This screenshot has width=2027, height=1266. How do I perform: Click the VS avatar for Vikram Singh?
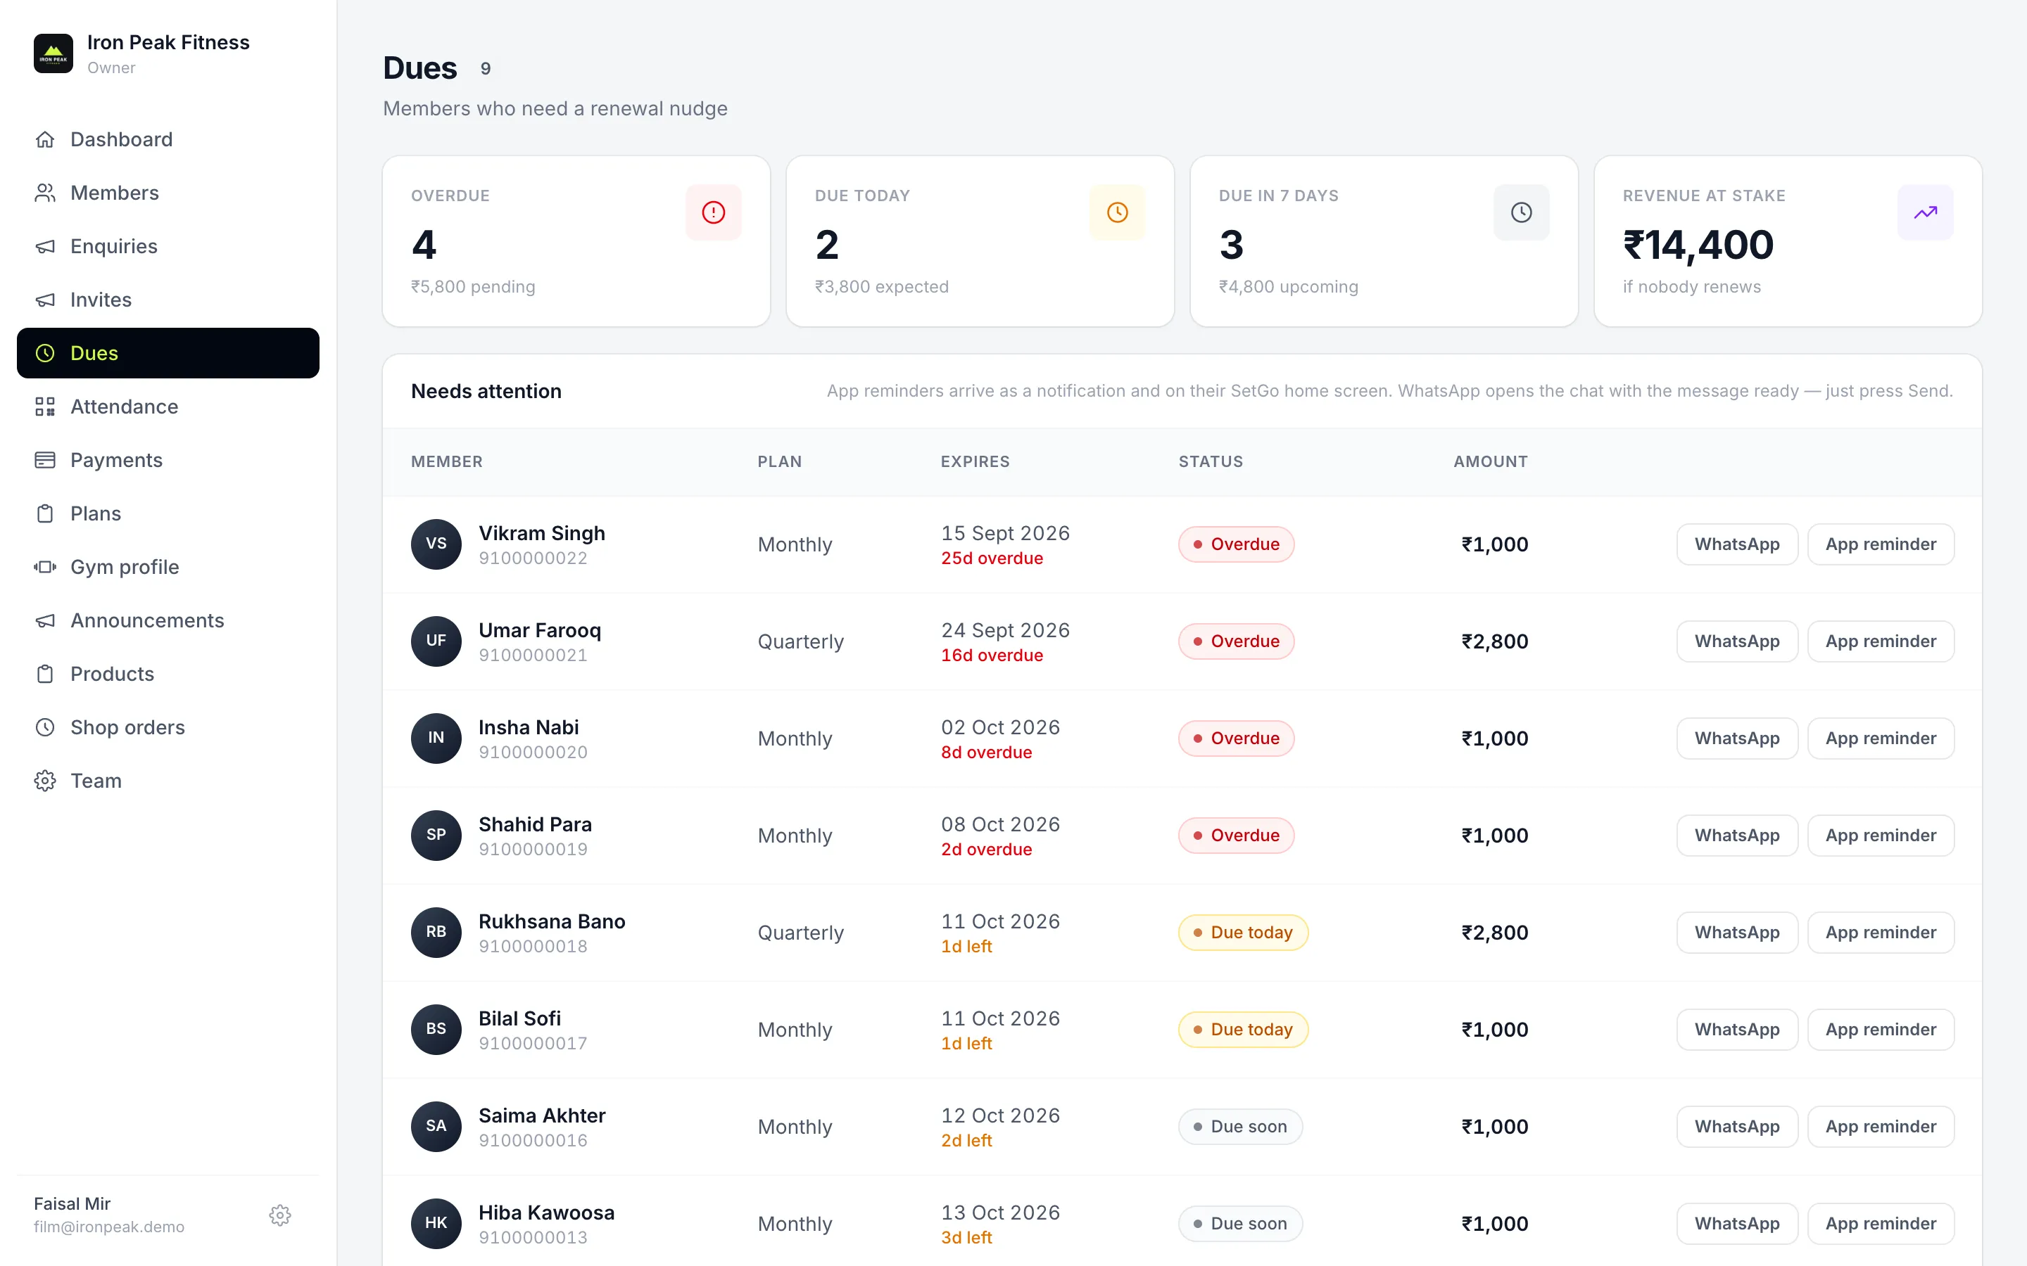pyautogui.click(x=436, y=544)
